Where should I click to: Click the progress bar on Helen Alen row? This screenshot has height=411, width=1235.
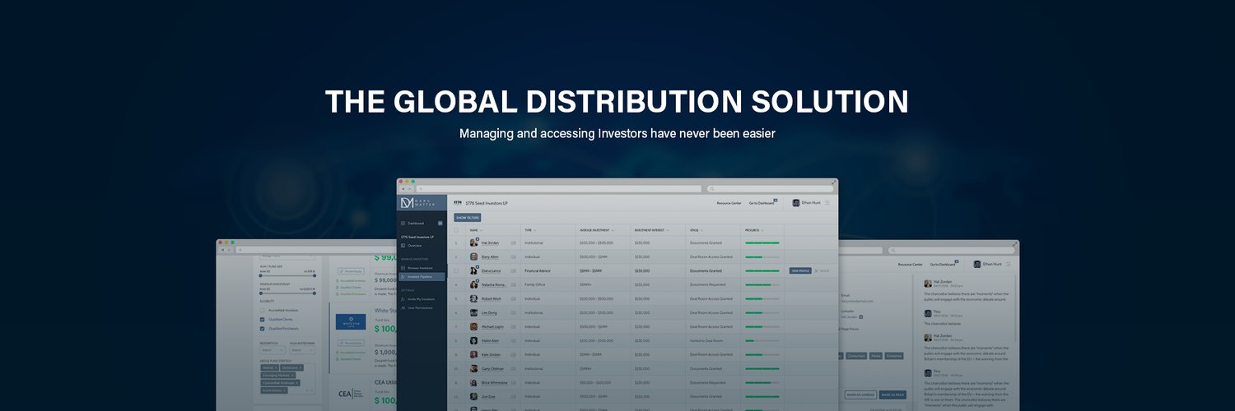pos(762,340)
